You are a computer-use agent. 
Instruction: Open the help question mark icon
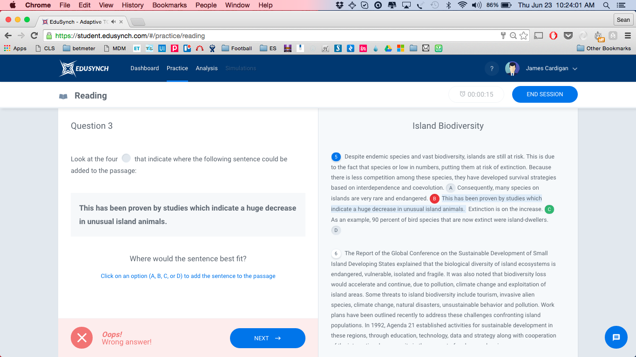point(492,68)
